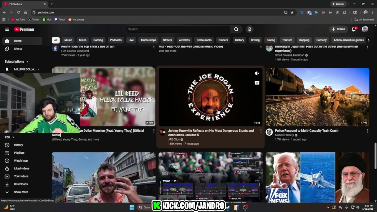Select the Comedy category chip
This screenshot has height=212, width=377.
321,40
